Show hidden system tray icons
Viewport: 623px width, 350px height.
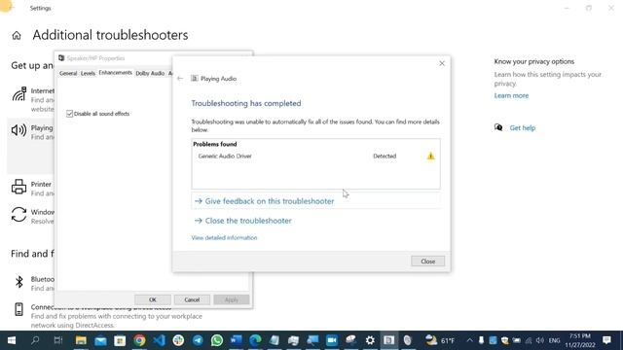pyautogui.click(x=469, y=340)
